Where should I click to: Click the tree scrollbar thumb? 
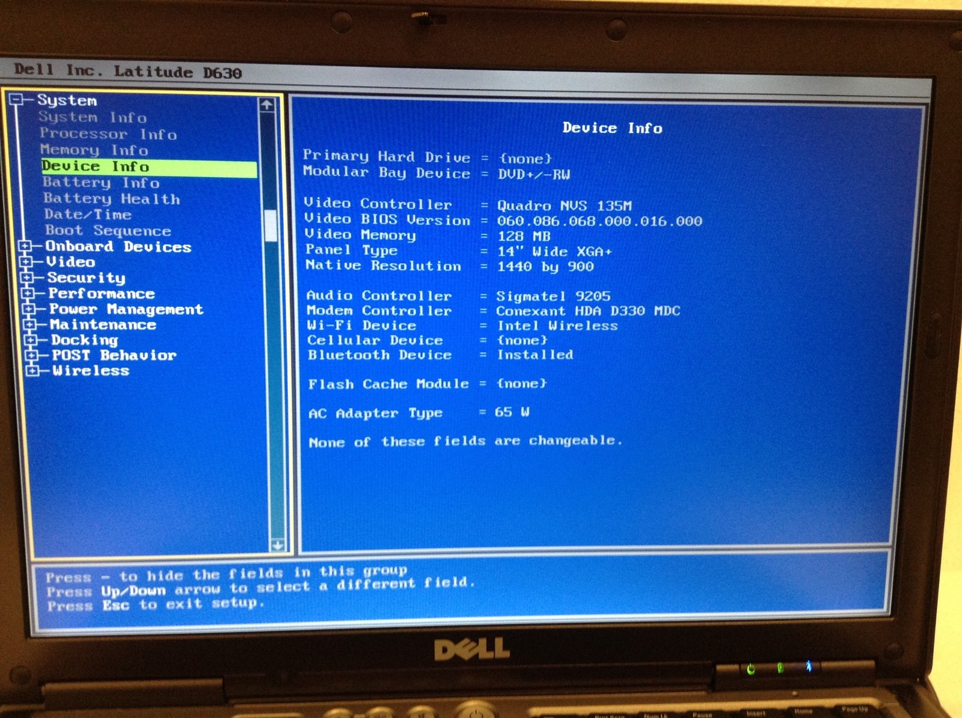271,226
